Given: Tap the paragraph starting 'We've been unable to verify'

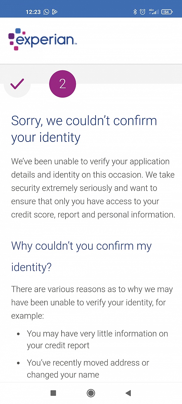Looking at the screenshot, I should pyautogui.click(x=91, y=188).
